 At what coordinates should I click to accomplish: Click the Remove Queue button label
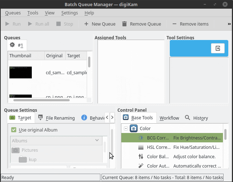[x=146, y=24]
